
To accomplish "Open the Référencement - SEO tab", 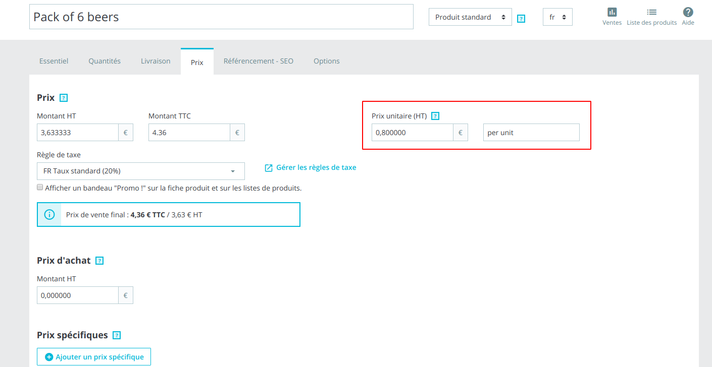I will point(259,61).
